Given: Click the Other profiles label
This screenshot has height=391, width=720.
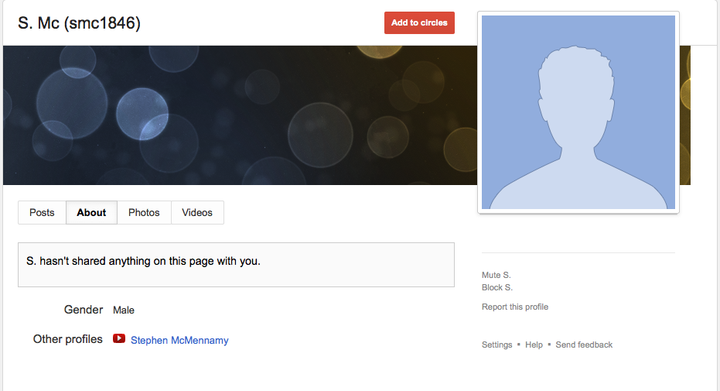Looking at the screenshot, I should tap(68, 339).
